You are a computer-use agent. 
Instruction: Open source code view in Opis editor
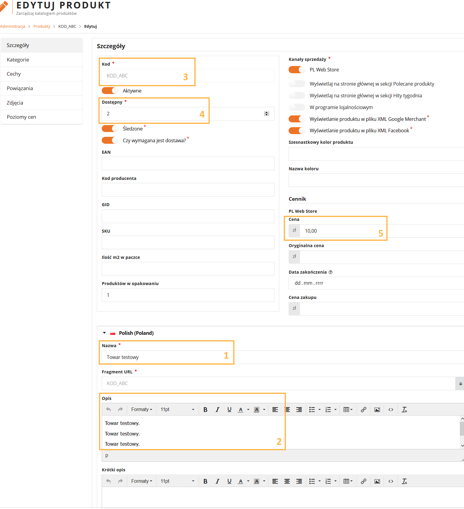coord(391,410)
